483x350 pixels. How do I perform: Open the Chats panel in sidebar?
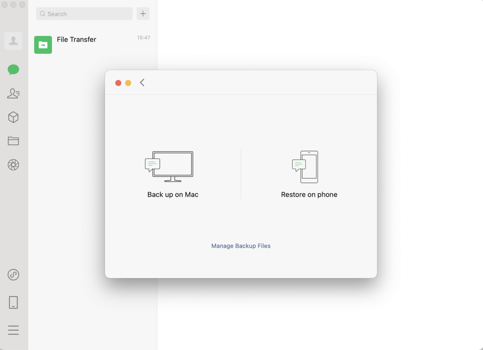click(x=13, y=70)
